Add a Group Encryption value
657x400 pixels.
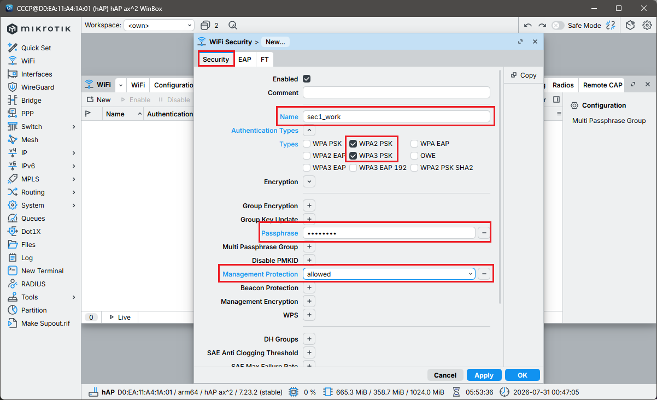click(309, 206)
